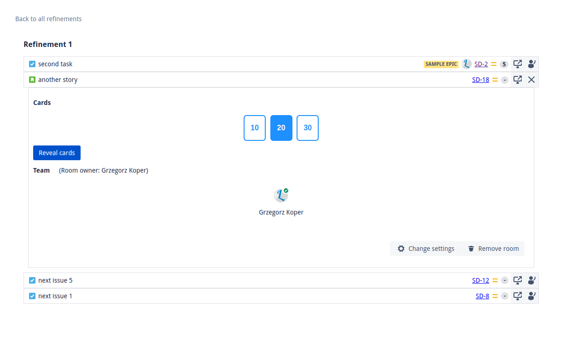Pick the 30 estimation card

pyautogui.click(x=308, y=128)
